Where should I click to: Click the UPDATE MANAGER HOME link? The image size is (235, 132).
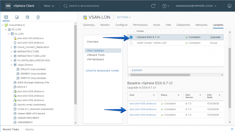[102, 71]
